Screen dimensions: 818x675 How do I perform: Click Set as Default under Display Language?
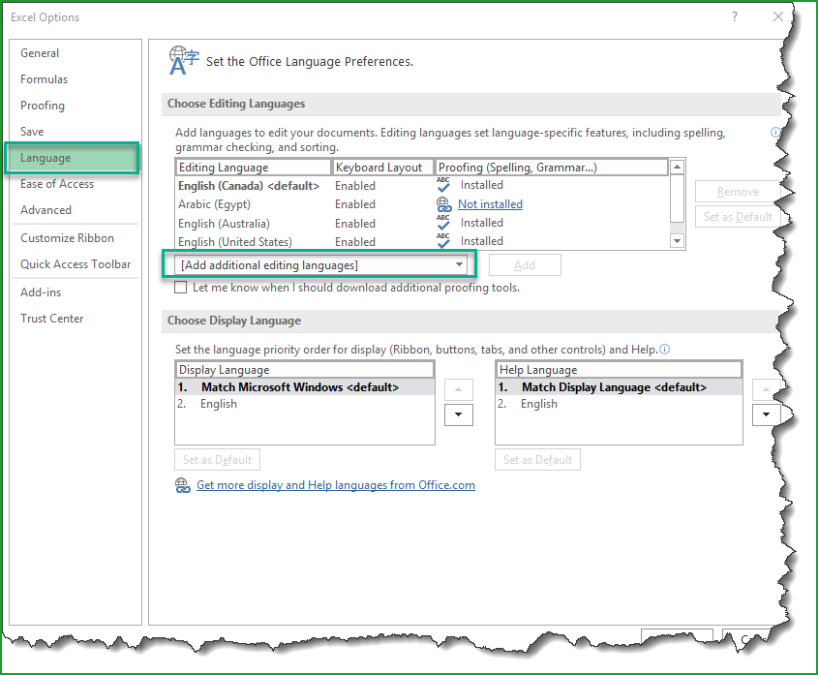[x=217, y=460]
